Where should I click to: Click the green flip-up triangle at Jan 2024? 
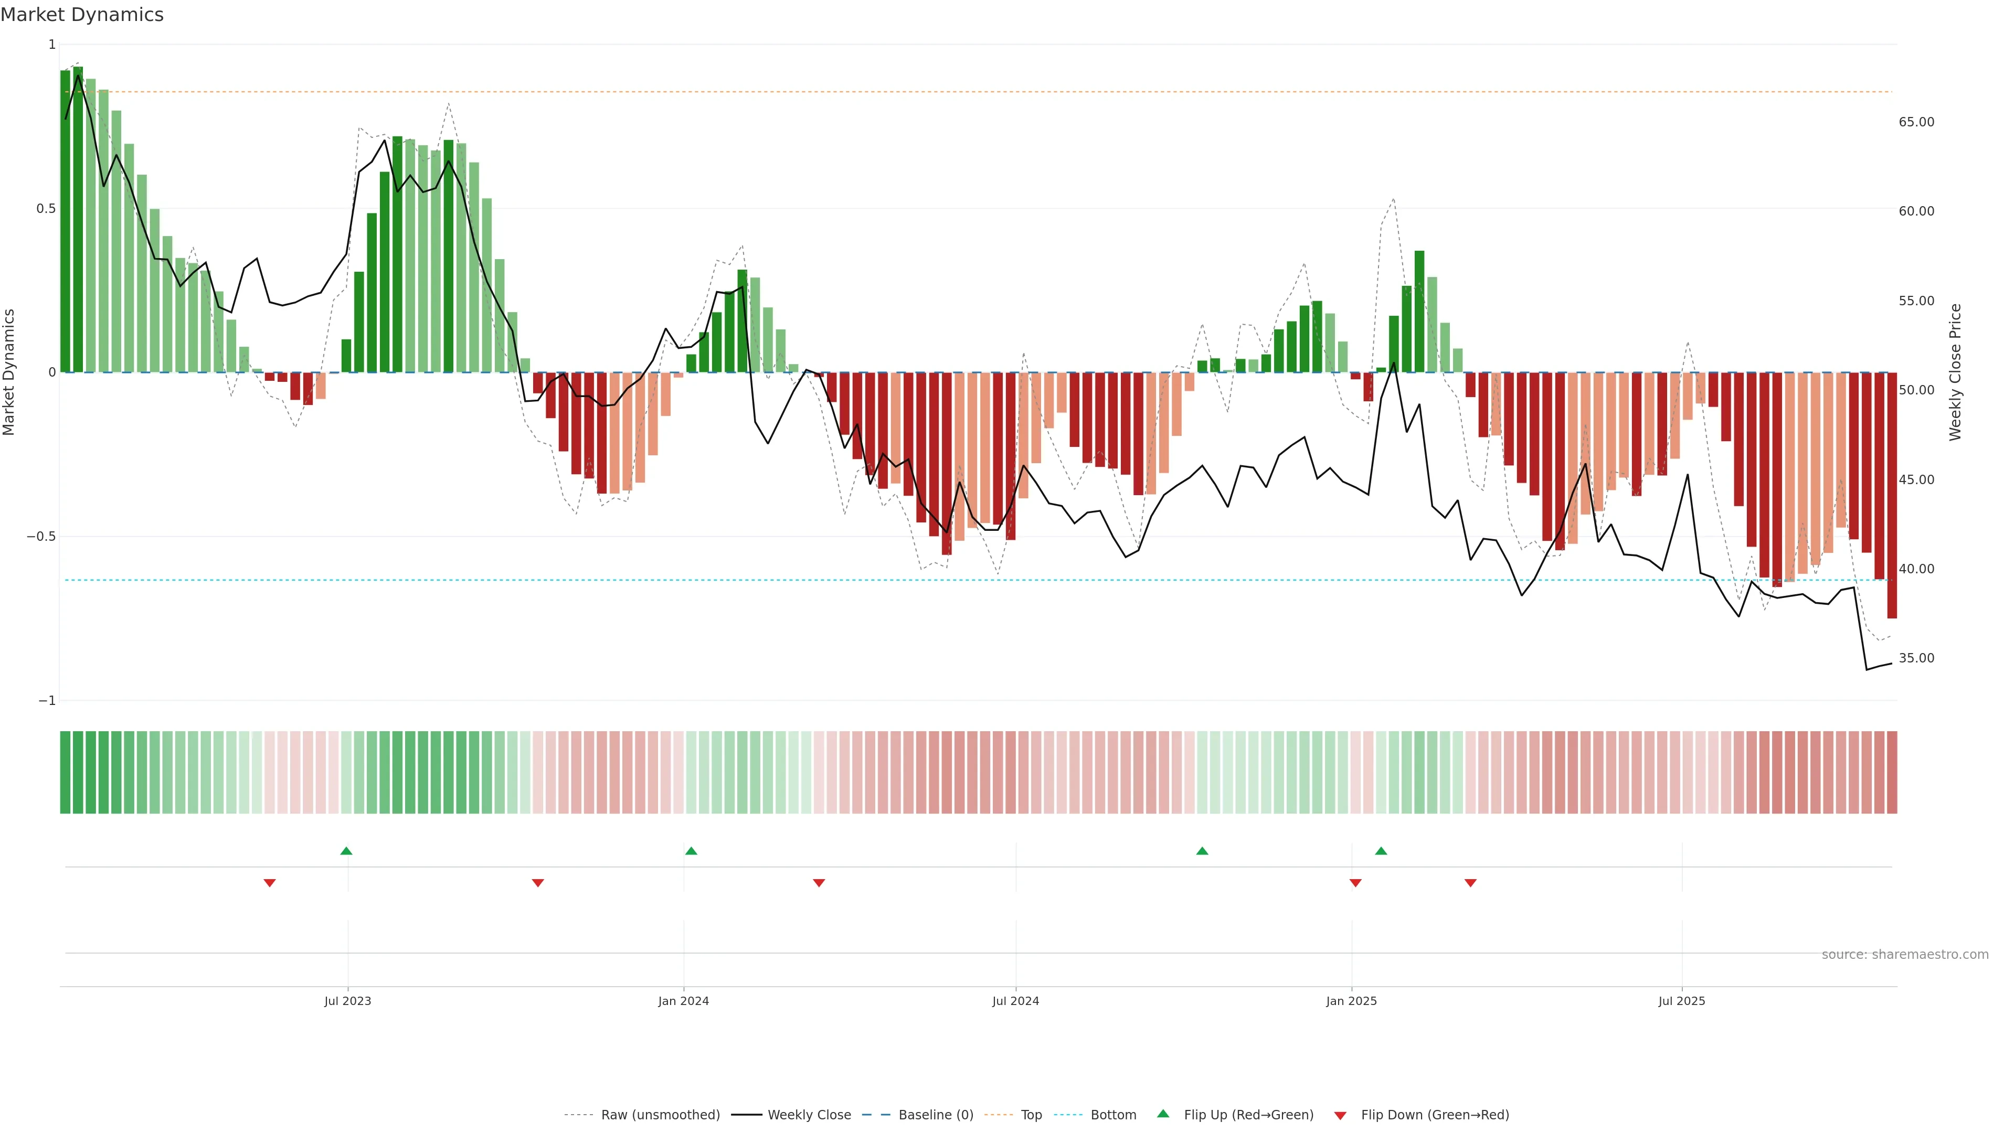691,851
